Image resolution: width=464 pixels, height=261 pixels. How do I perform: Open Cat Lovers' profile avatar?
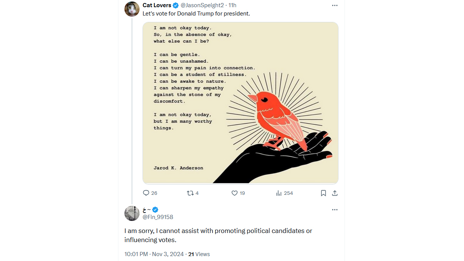pos(132,9)
